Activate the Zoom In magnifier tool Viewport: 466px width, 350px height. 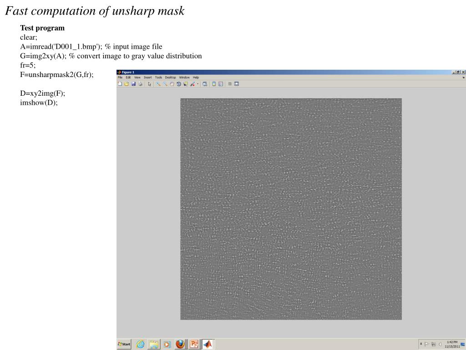(x=158, y=84)
